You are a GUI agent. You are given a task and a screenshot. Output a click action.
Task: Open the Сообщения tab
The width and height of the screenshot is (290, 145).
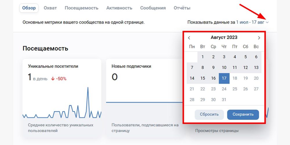[x=153, y=8]
